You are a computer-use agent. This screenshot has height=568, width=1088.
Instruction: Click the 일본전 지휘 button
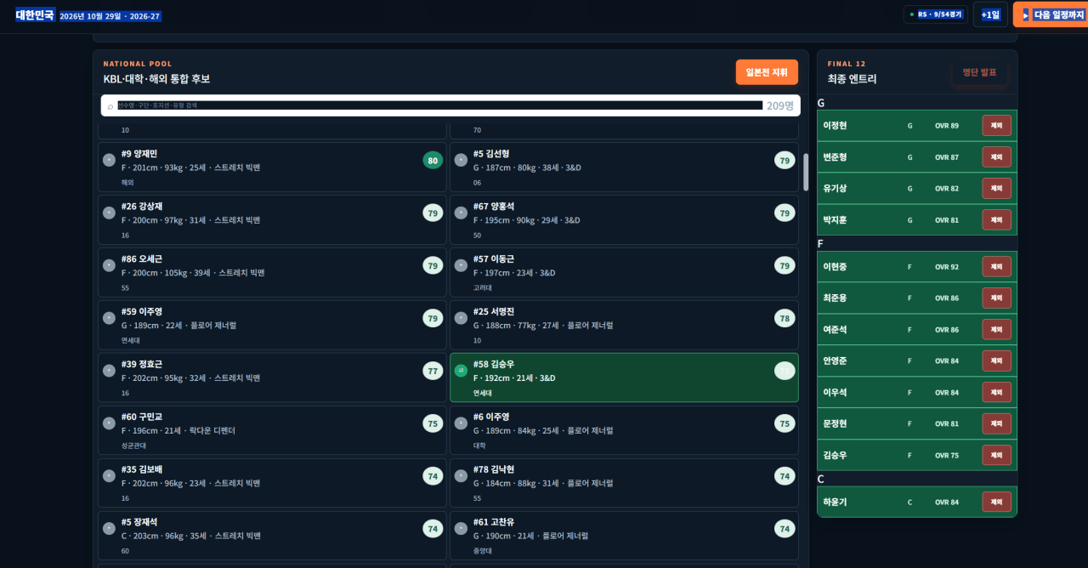(767, 72)
